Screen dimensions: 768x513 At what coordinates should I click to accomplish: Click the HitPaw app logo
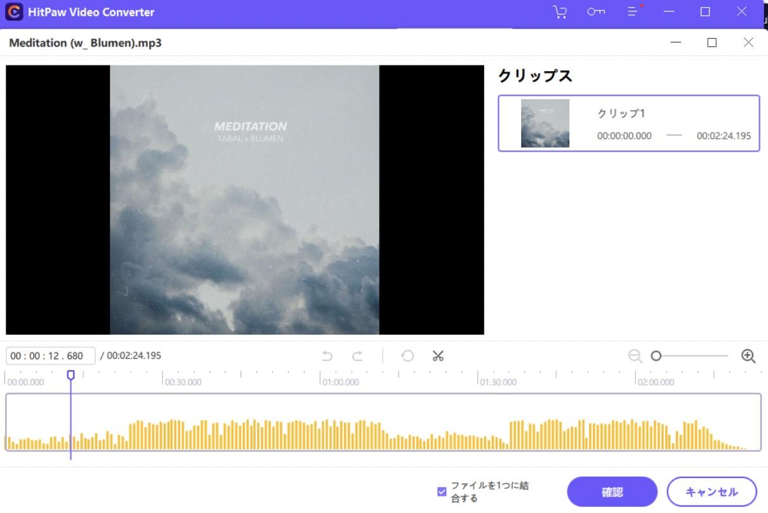click(14, 12)
